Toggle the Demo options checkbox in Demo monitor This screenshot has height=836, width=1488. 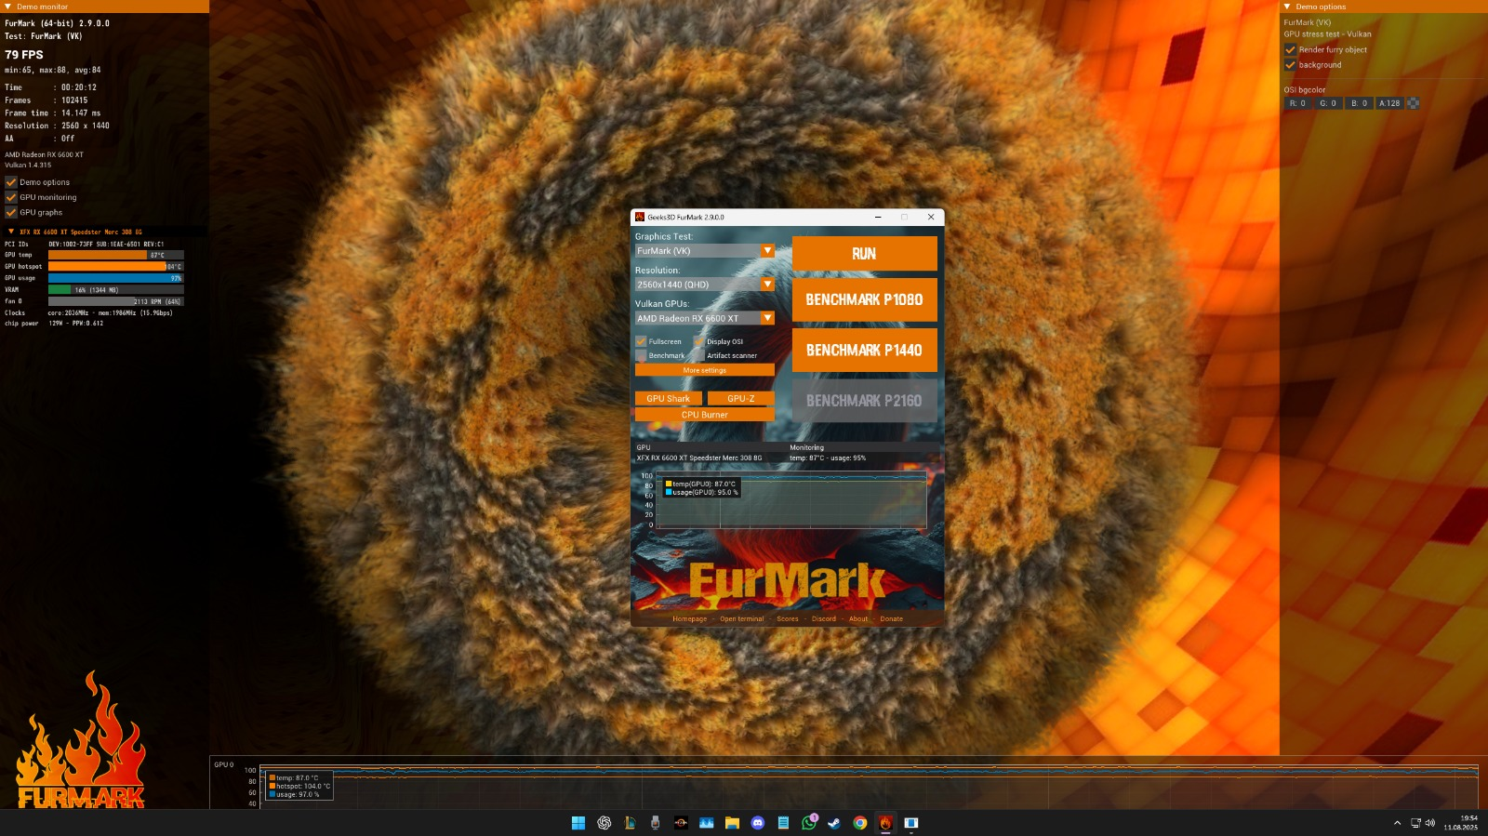pos(11,182)
